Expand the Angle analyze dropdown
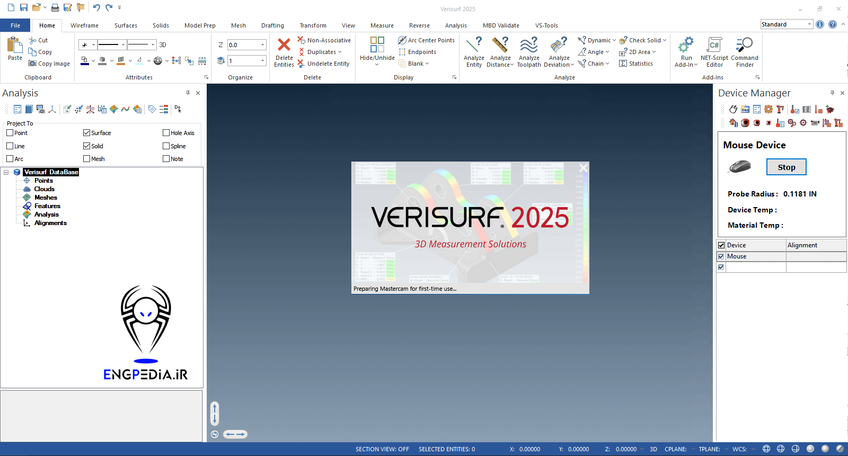Screen dimensions: 848x456 (607, 52)
